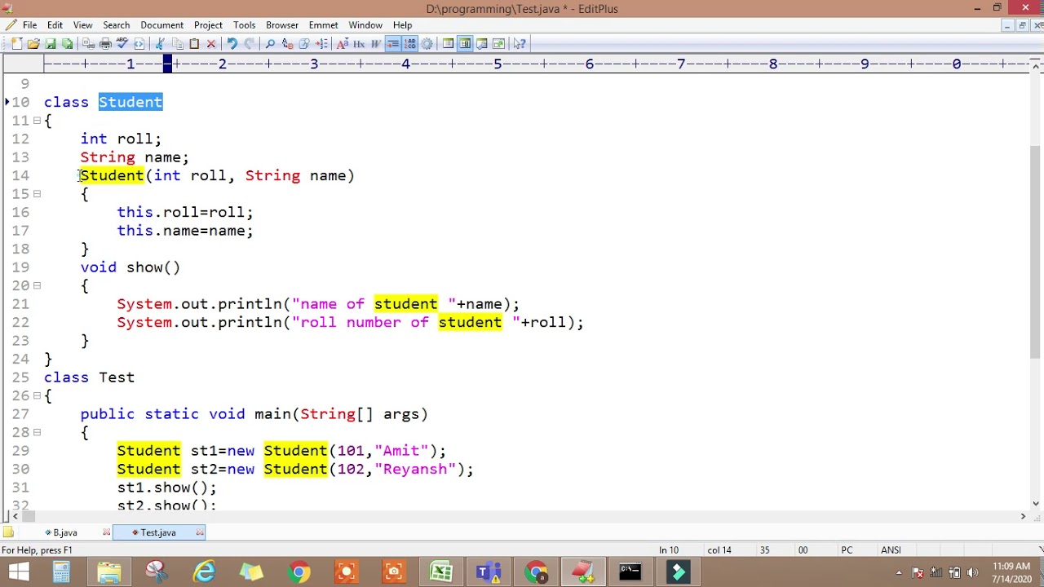Click the Paste clipboard icon
This screenshot has height=587, width=1044.
click(193, 43)
